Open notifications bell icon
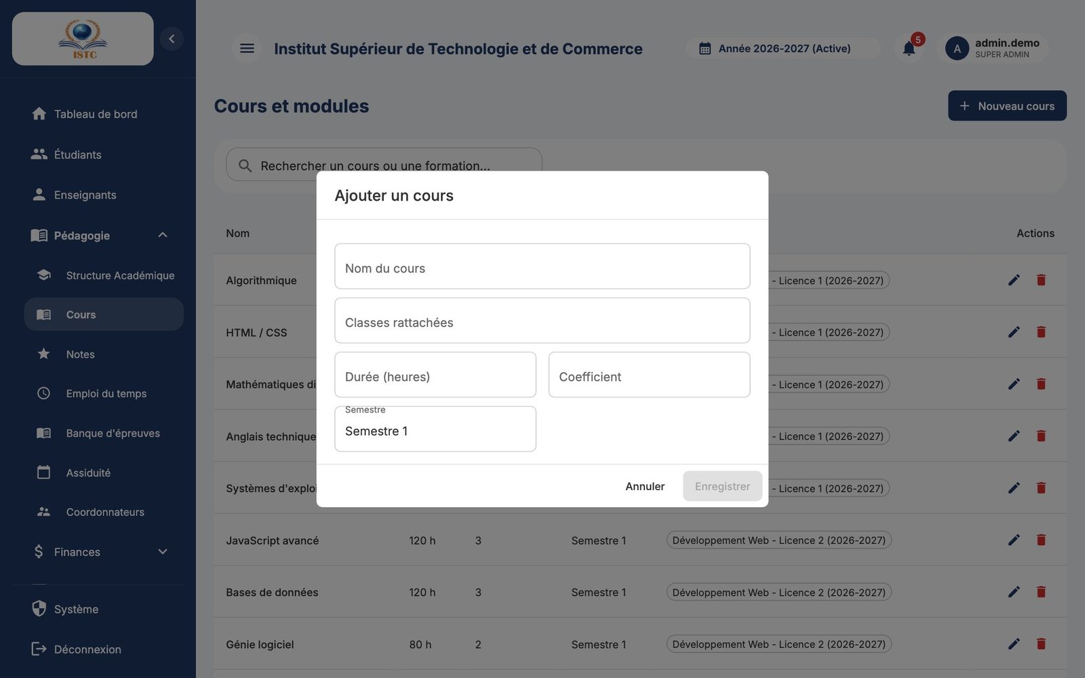This screenshot has width=1085, height=678. point(909,48)
